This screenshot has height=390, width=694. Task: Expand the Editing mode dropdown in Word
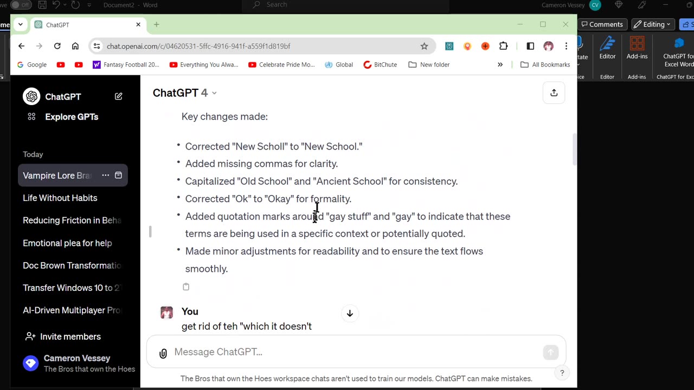[653, 24]
